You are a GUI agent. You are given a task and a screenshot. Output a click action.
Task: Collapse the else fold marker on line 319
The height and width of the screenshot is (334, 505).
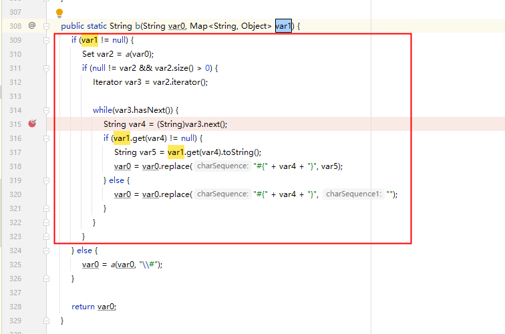[46, 180]
